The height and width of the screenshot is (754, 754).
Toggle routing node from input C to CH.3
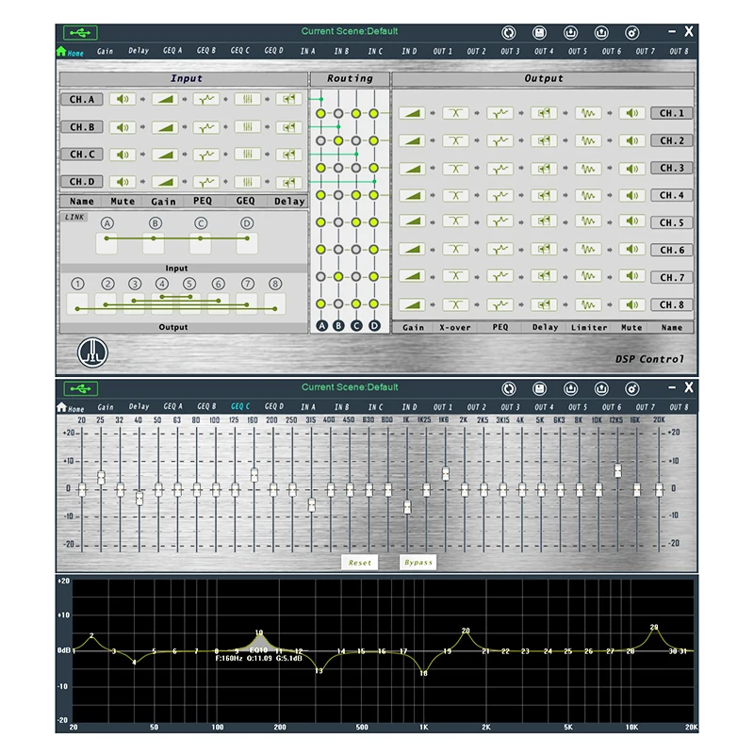[356, 168]
